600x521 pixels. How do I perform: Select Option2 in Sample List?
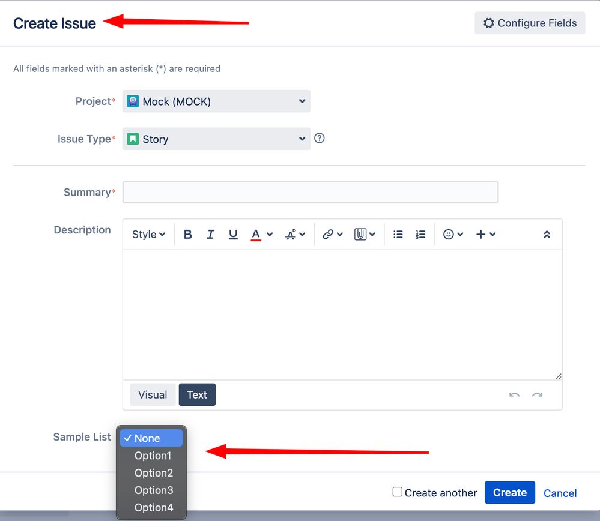[151, 473]
